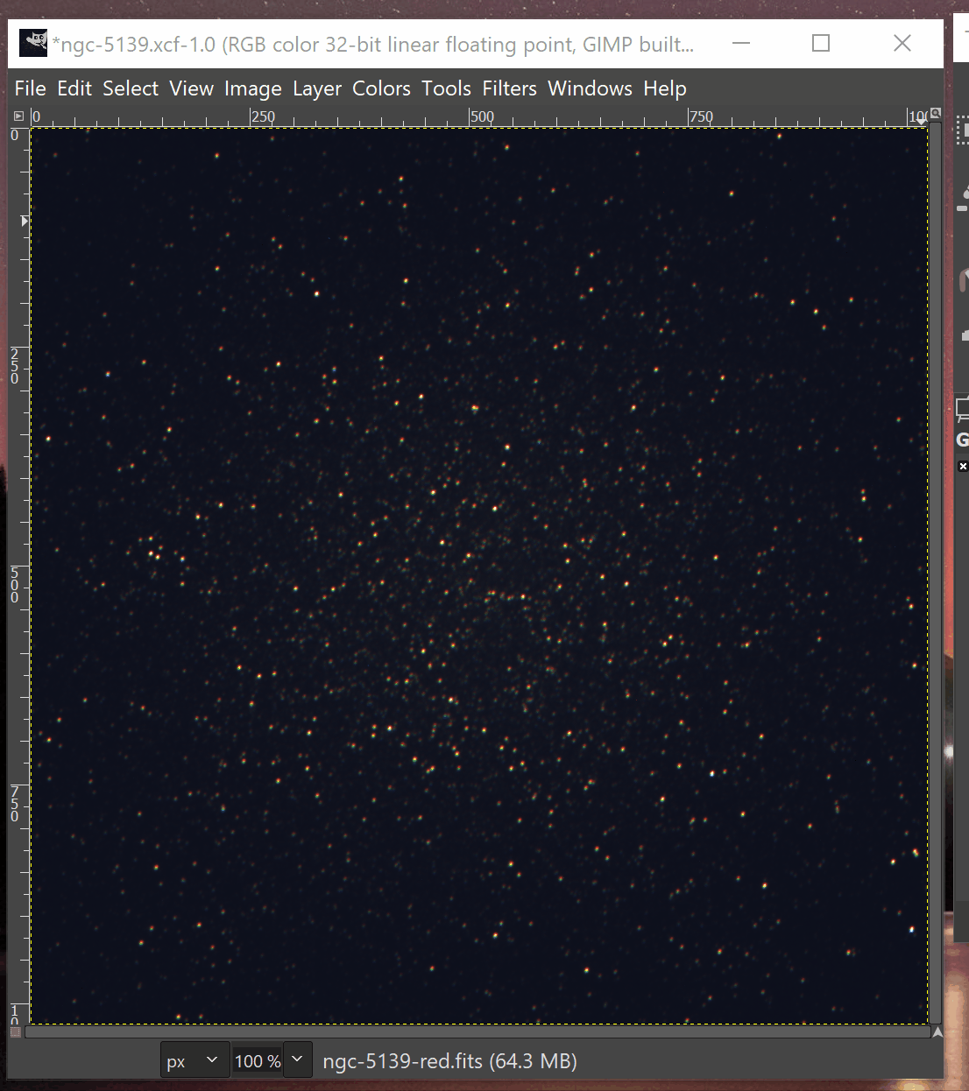
Task: Click the horizontal scrollbar below the canvas
Action: 477,1032
